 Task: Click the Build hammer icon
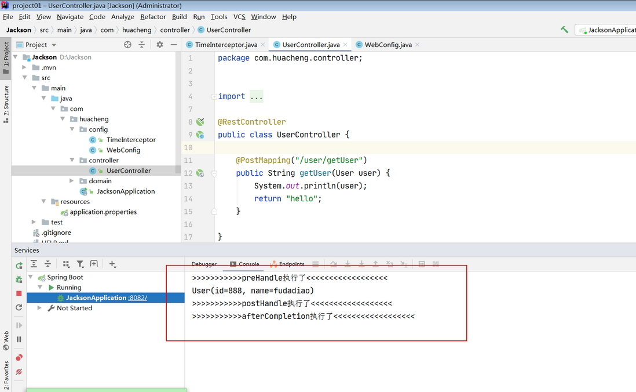click(564, 30)
